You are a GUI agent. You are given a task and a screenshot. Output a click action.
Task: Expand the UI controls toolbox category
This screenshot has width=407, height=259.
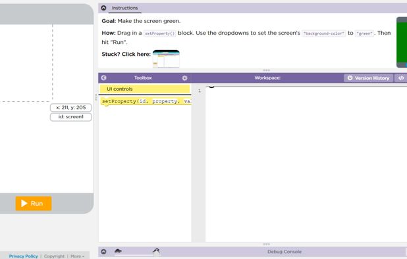tap(145, 89)
